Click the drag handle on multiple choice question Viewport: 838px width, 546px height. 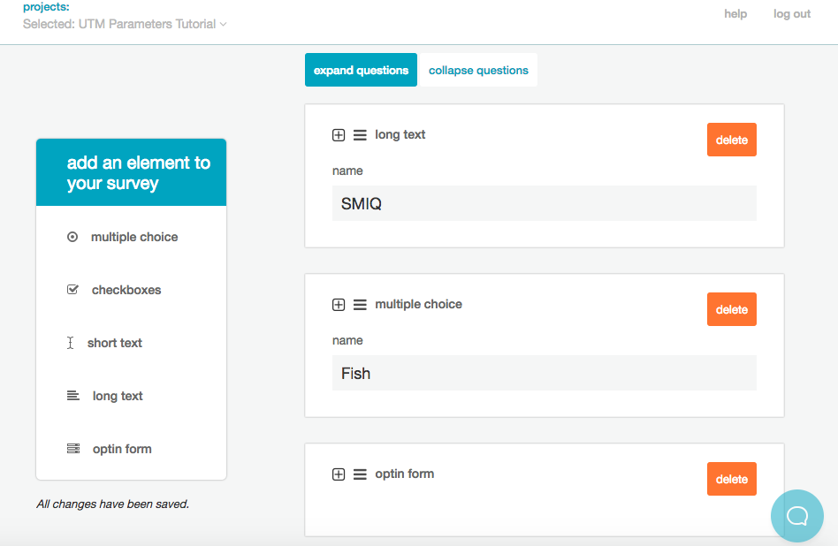pyautogui.click(x=360, y=305)
